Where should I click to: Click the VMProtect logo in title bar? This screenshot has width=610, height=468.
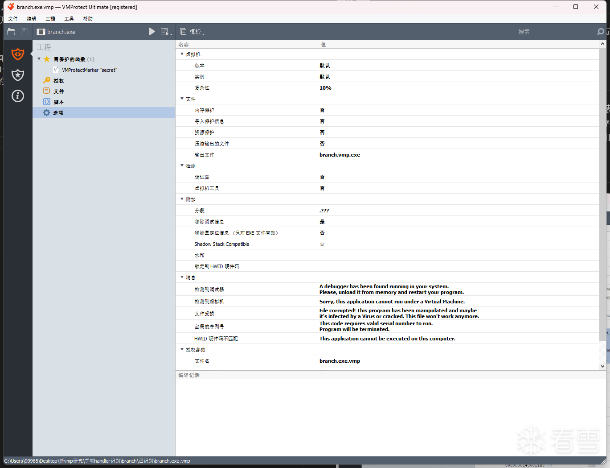(11, 7)
